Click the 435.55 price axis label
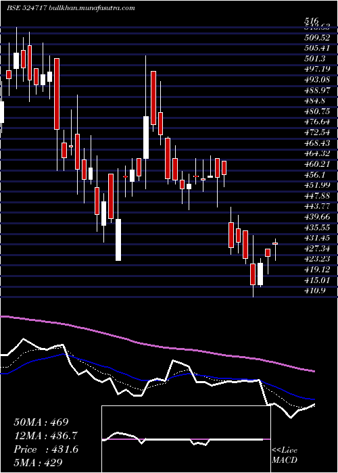338x473 pixels. [x=318, y=228]
